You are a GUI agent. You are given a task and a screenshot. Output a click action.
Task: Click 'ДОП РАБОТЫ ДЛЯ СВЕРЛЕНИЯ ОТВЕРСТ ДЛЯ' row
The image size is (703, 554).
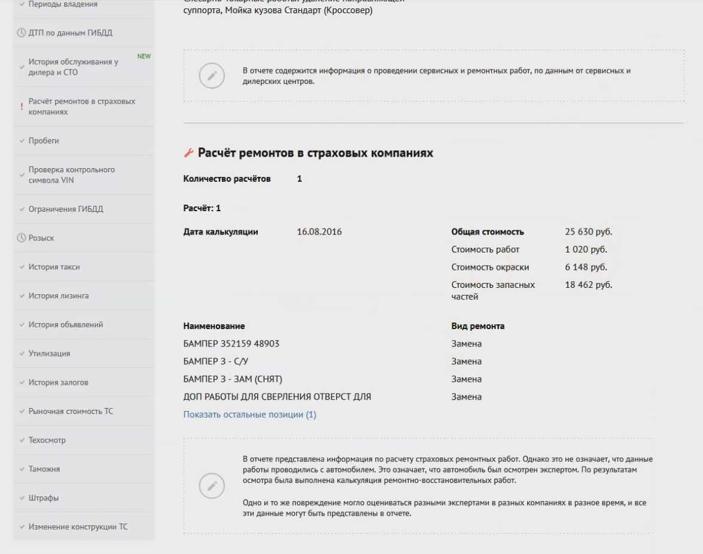coord(277,397)
